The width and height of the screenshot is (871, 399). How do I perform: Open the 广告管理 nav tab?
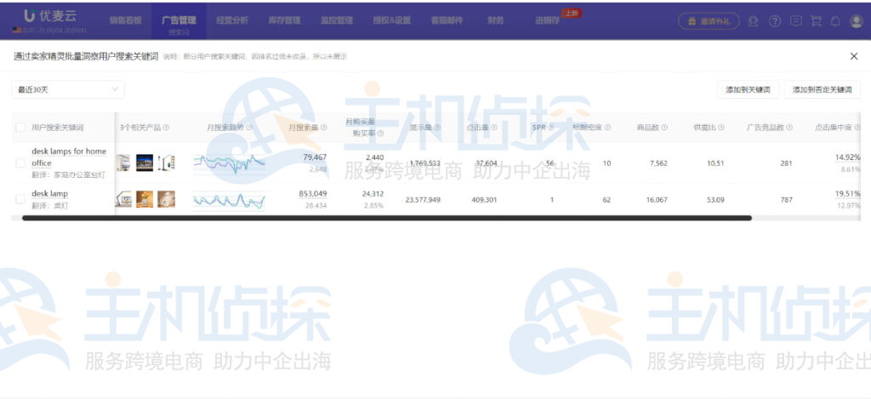[179, 20]
